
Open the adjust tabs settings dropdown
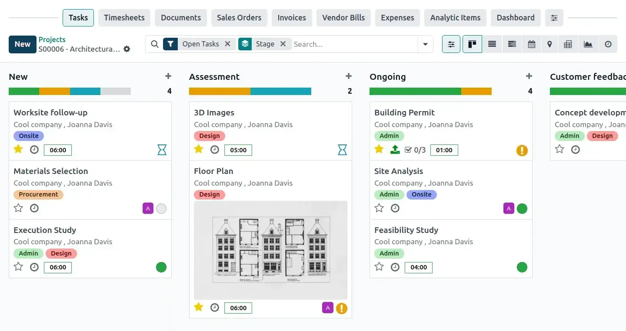tap(554, 18)
